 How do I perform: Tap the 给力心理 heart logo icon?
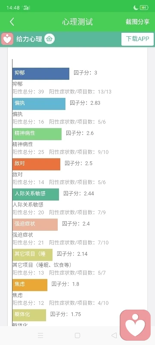7,39
